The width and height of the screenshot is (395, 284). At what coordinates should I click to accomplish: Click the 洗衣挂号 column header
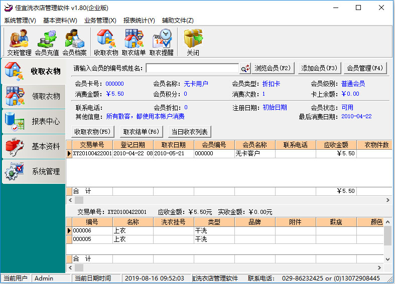173,222
